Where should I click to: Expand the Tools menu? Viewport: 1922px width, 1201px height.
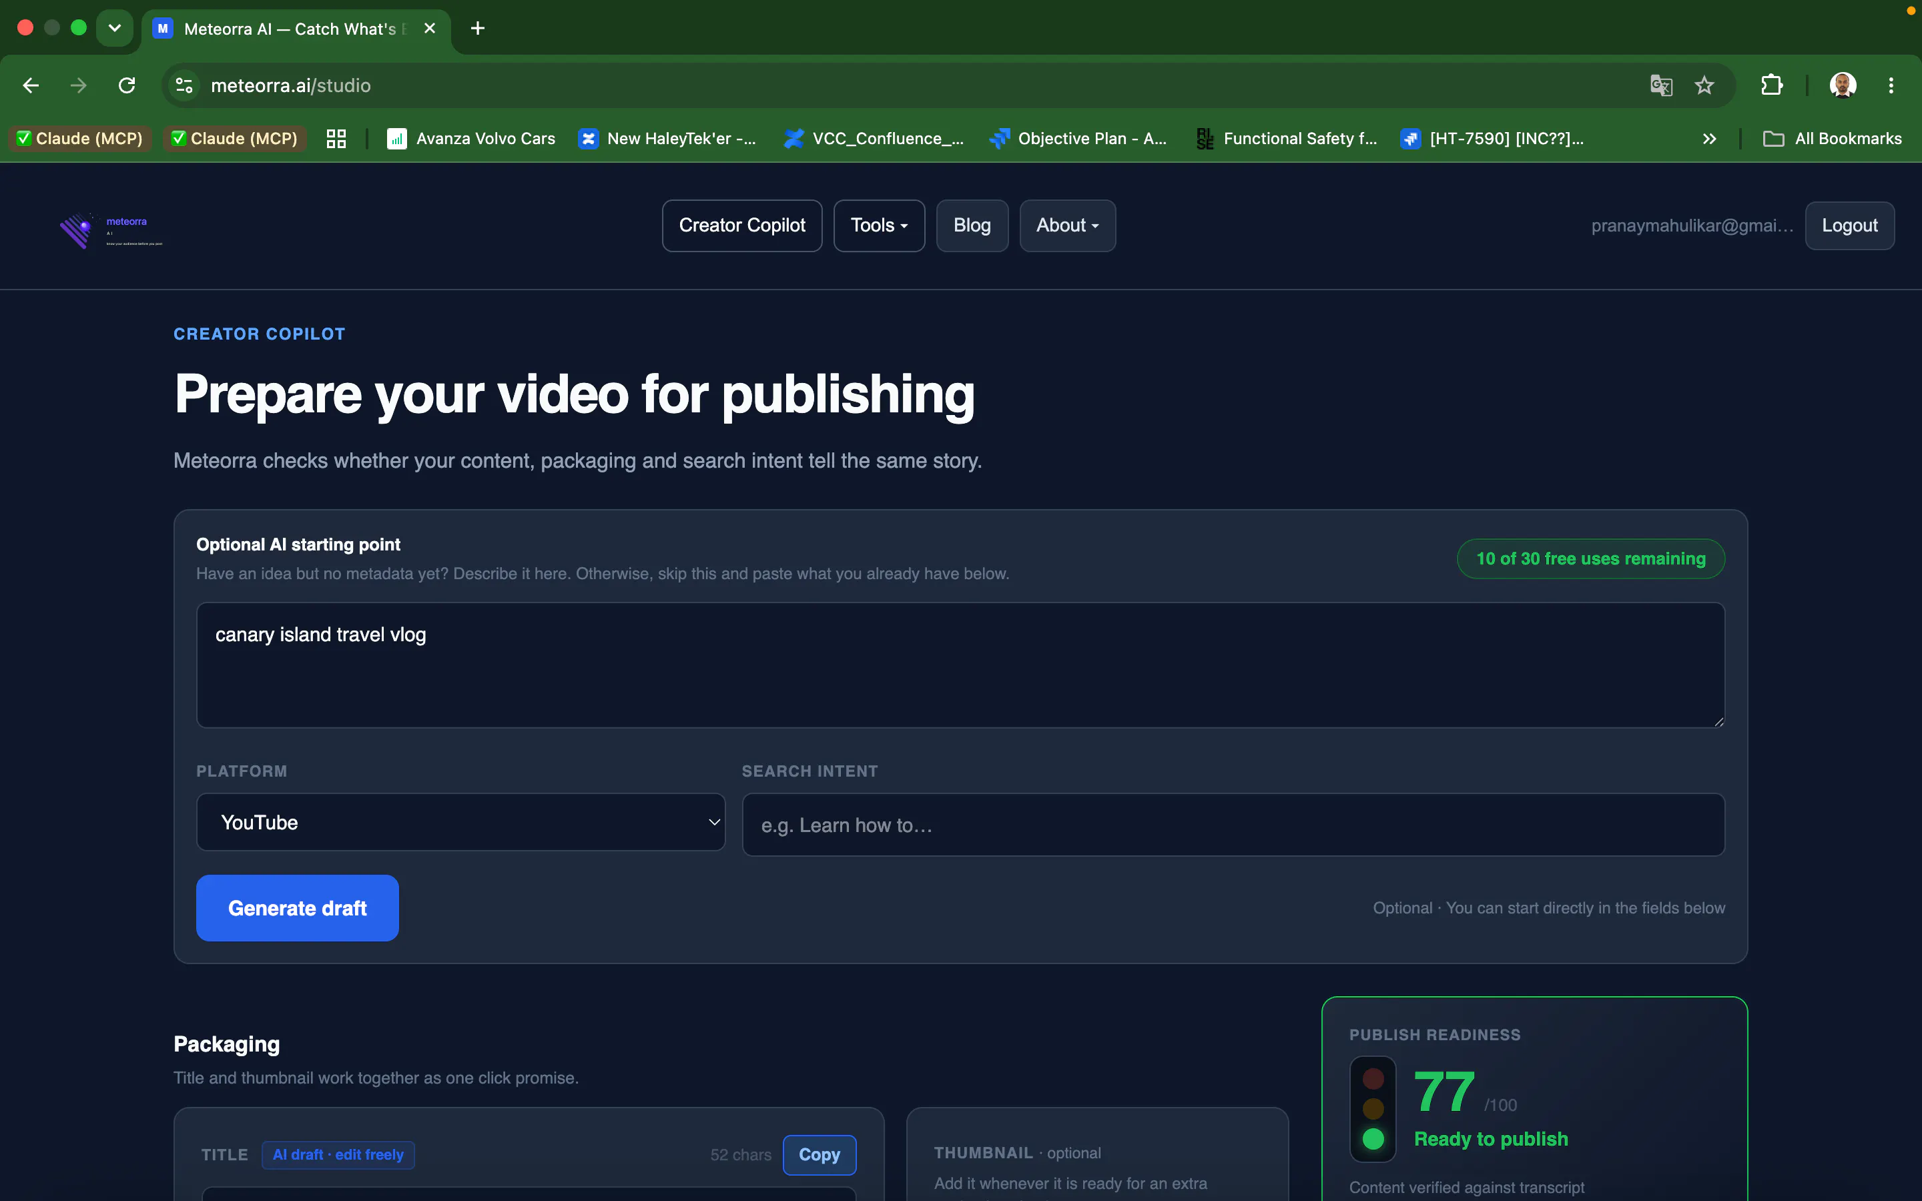tap(878, 226)
